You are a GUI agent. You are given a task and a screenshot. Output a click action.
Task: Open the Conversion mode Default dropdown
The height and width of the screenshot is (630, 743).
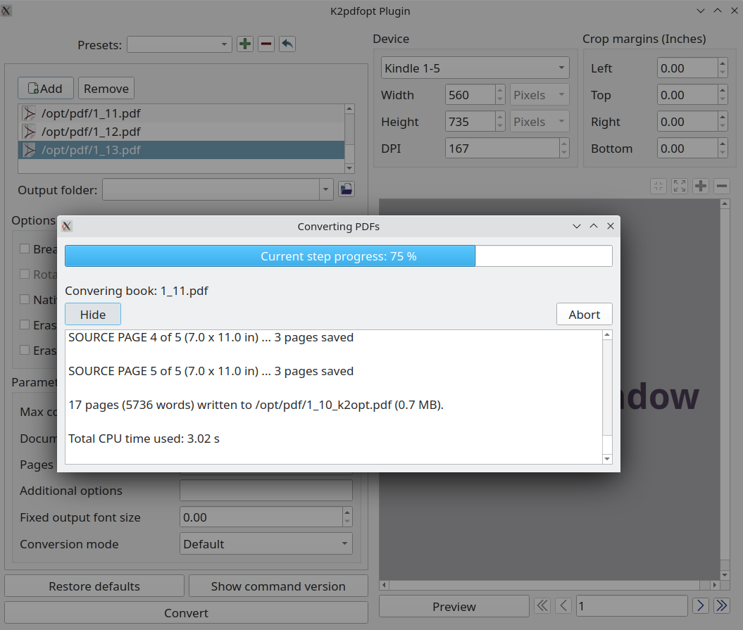click(x=266, y=544)
